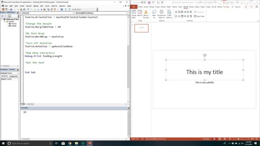Click the Save icon in PowerPoint quick access
The width and height of the screenshot is (260, 146).
[149, 2]
